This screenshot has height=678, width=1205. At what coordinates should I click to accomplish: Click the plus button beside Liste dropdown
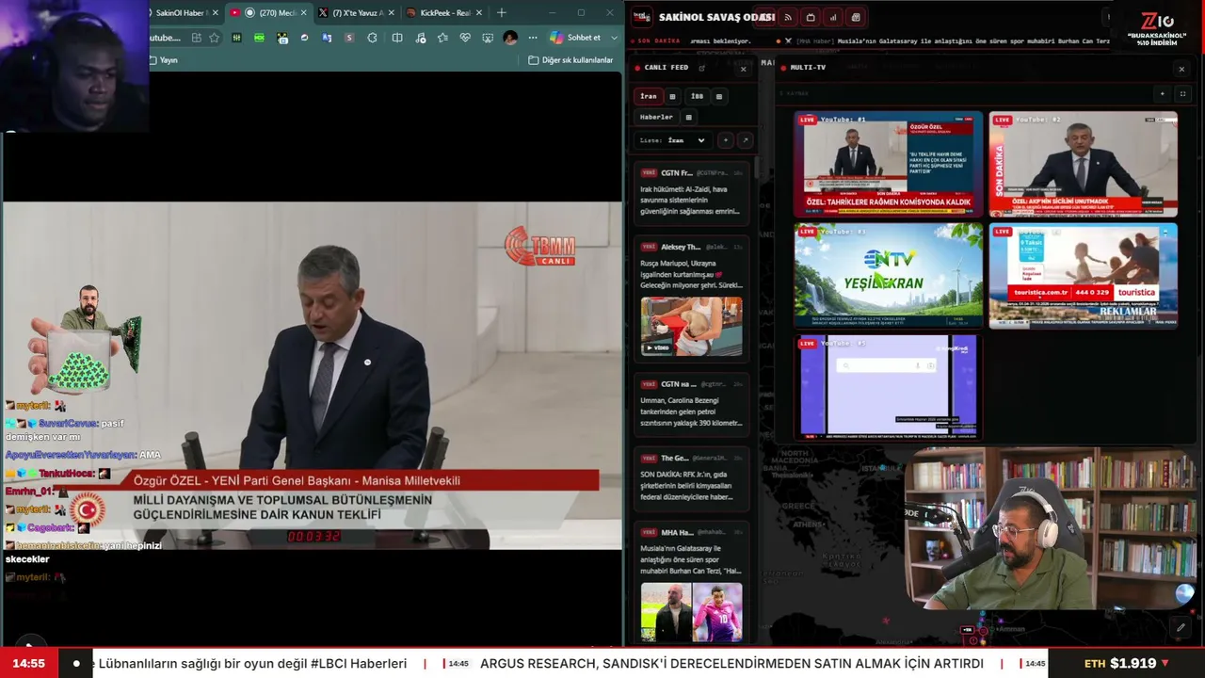[725, 140]
